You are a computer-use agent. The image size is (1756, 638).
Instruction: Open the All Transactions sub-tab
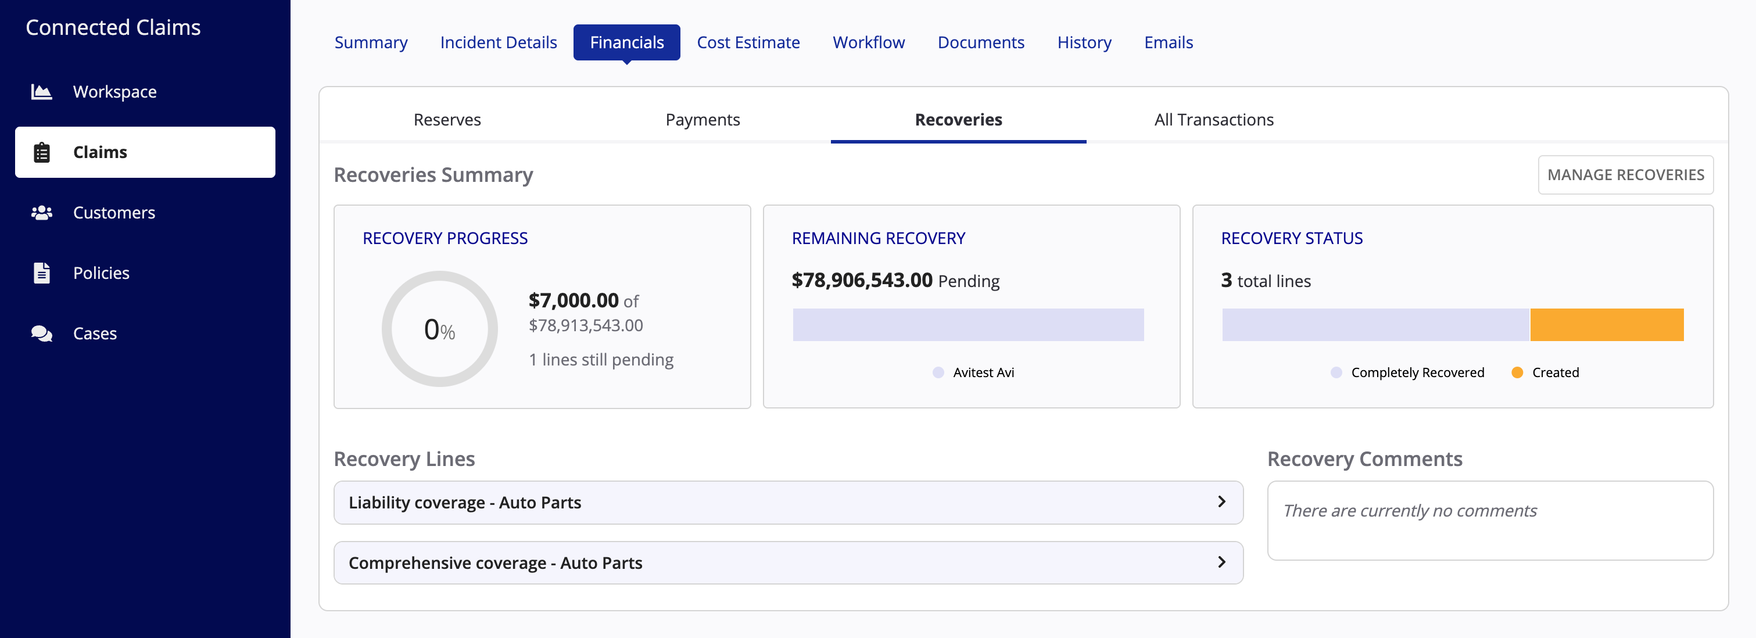point(1213,119)
